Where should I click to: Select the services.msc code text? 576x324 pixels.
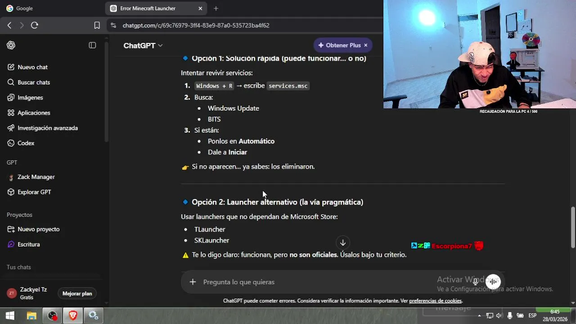pyautogui.click(x=288, y=86)
